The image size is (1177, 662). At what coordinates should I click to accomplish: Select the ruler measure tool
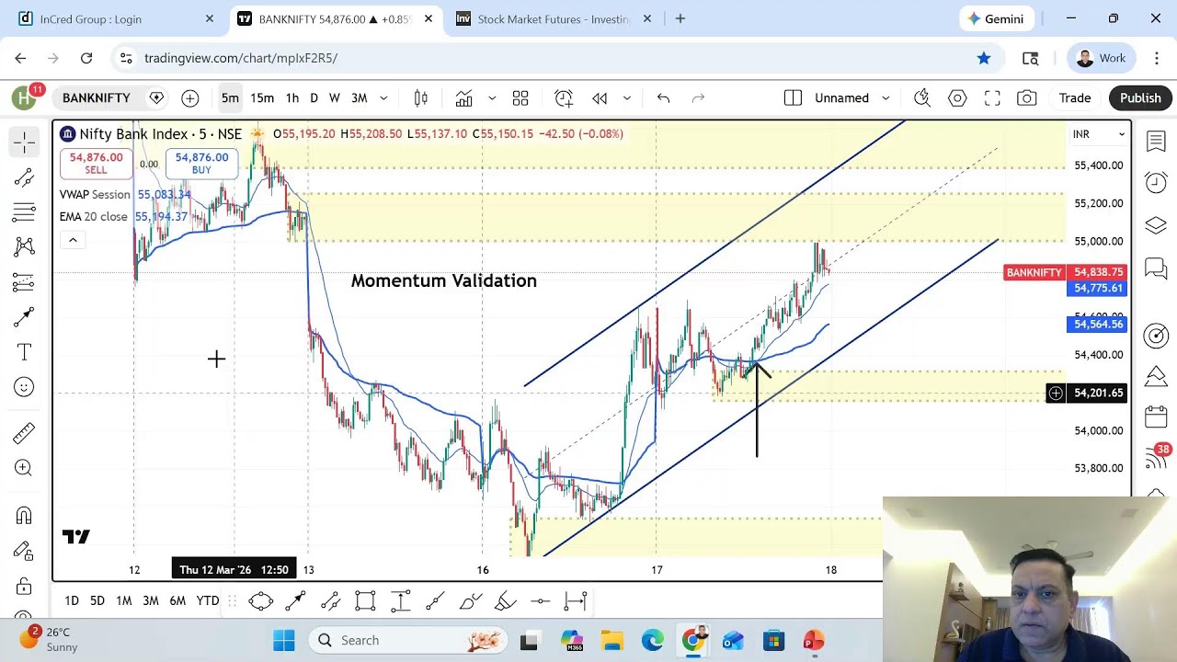(24, 432)
